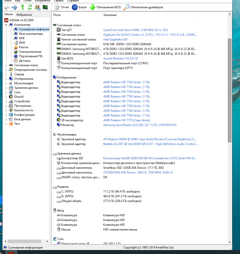This screenshot has width=240, height=254.
Task: Open the green graph monitor icon
Action: (x=45, y=7)
